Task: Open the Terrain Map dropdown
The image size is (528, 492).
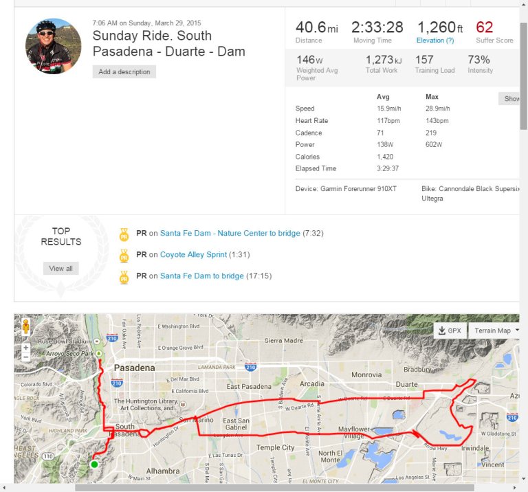Action: (x=495, y=331)
